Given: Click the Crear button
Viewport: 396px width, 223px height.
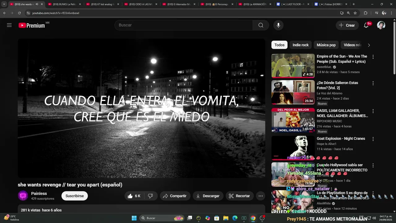Looking at the screenshot, I should click(x=347, y=25).
